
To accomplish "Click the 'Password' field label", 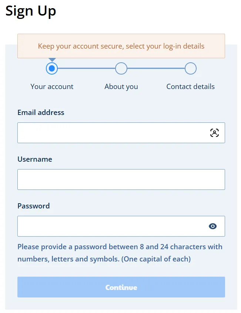I will click(x=34, y=206).
